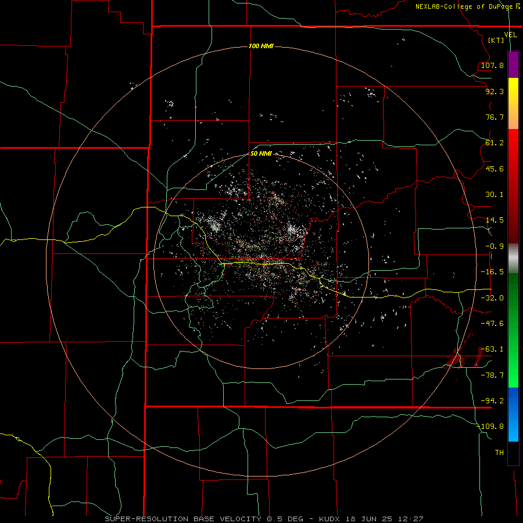The height and width of the screenshot is (523, 523).
Task: Click the 100 NMI range ring label
Action: 261,46
